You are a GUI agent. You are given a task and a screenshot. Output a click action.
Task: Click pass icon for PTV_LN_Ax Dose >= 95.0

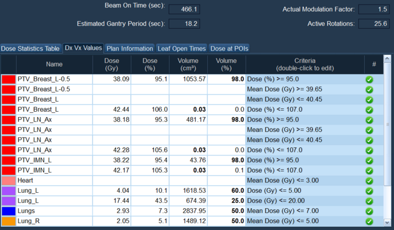click(x=369, y=120)
